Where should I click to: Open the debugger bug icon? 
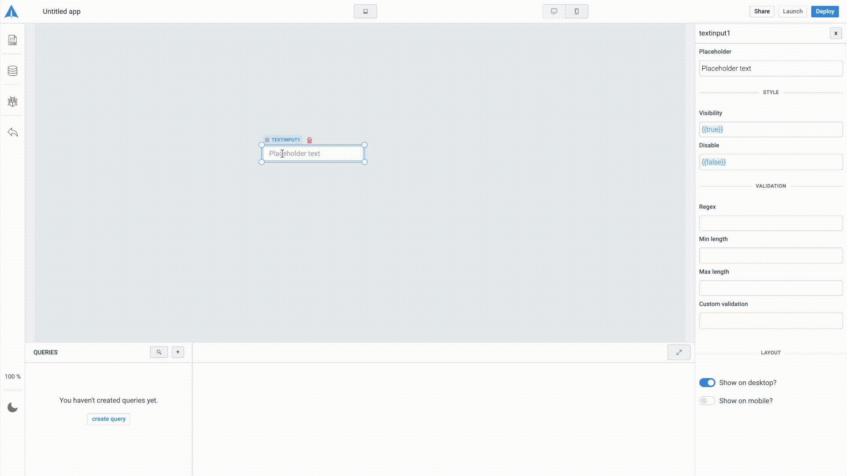tap(12, 101)
